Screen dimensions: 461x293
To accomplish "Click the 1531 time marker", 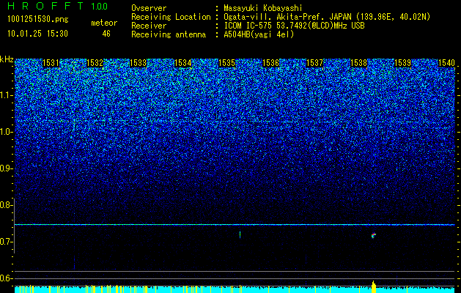I will pyautogui.click(x=51, y=63).
